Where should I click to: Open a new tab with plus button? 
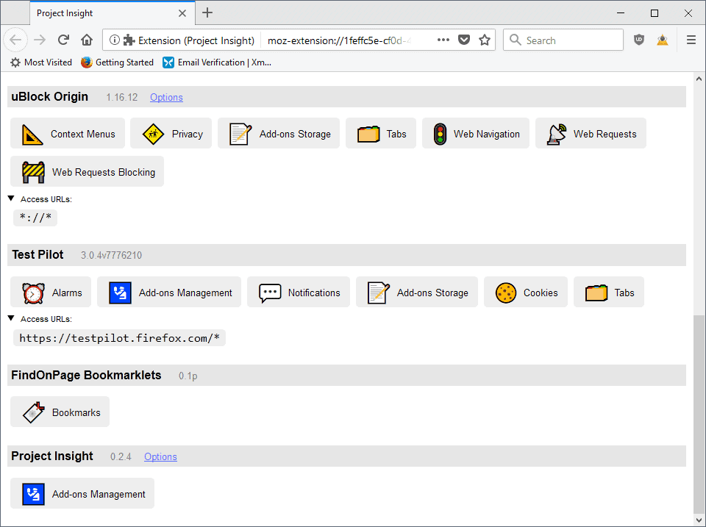tap(207, 12)
